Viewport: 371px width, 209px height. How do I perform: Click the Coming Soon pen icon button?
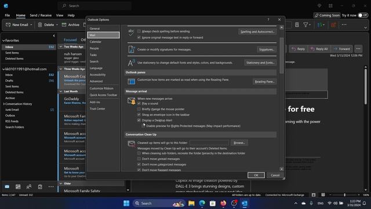coord(327,16)
